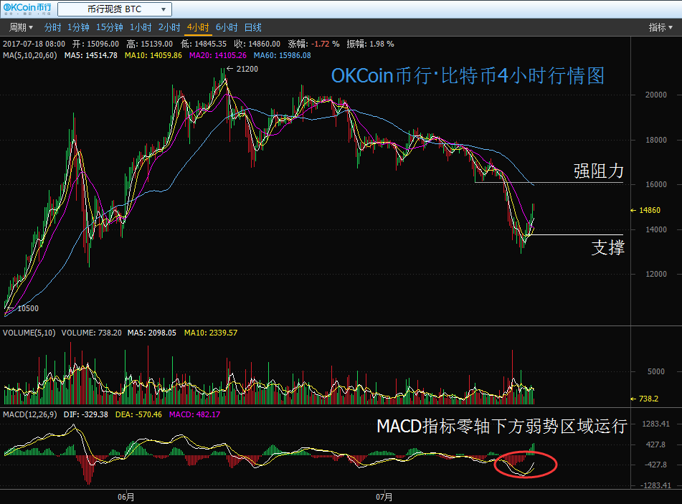Choose the 2小时 interval
682x504 pixels.
(x=169, y=27)
